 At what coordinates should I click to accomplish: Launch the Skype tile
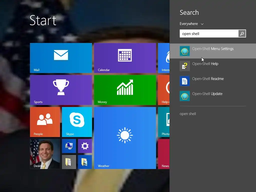coord(77,122)
